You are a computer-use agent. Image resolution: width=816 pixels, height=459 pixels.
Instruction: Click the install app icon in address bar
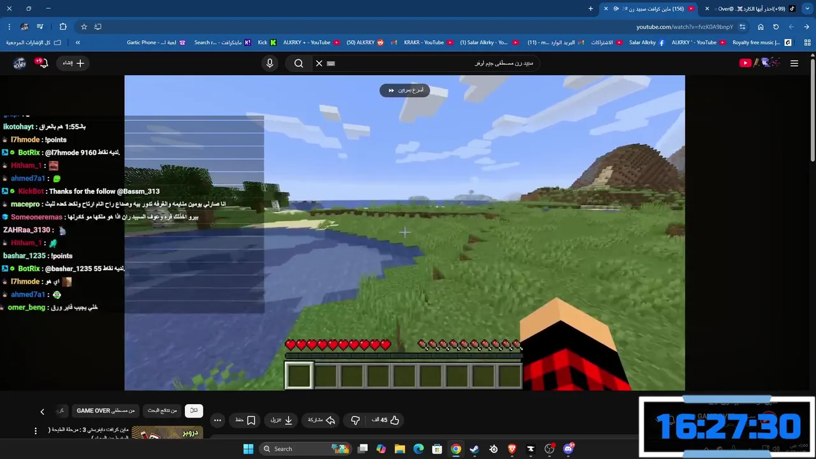[98, 27]
